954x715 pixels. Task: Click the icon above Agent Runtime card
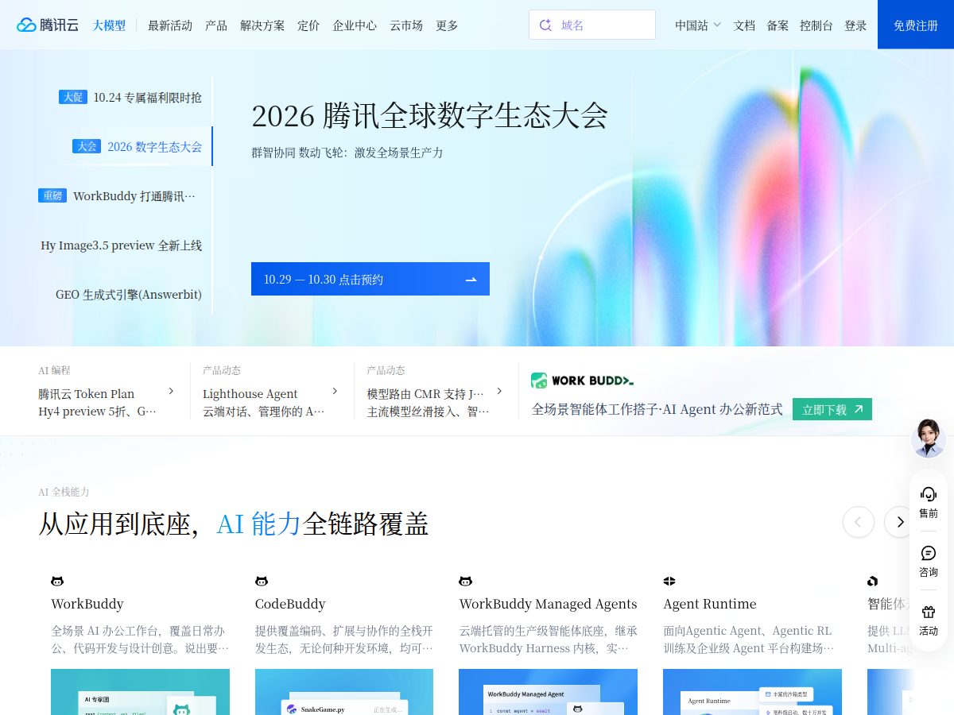(x=669, y=582)
